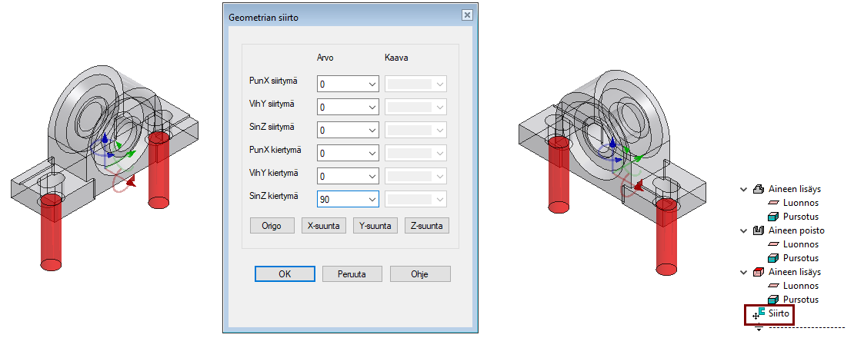Select Luonnos sketch icon under Aineen poisto
Screen dimensions: 854x338
click(x=773, y=244)
